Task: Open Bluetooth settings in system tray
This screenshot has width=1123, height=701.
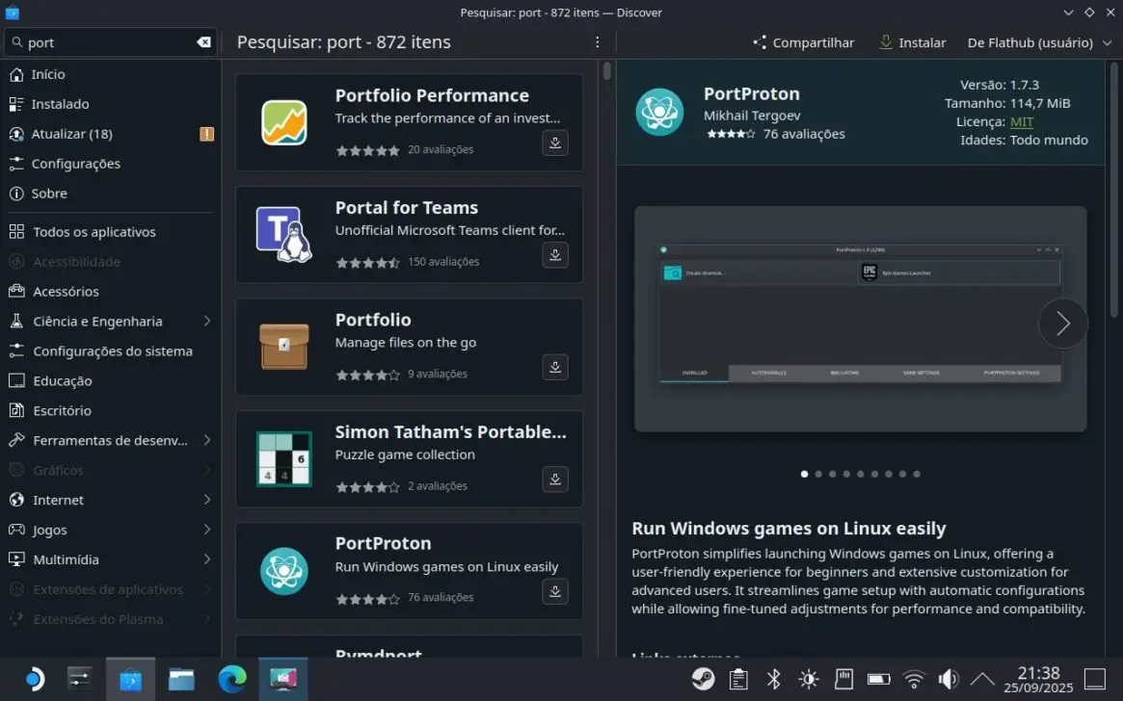Action: pyautogui.click(x=773, y=679)
